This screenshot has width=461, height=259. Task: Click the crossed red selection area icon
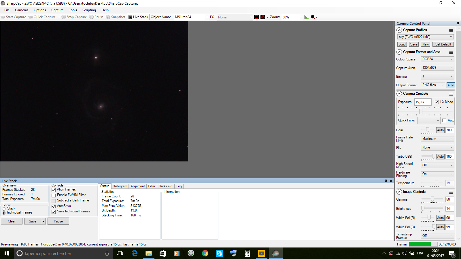tap(263, 17)
